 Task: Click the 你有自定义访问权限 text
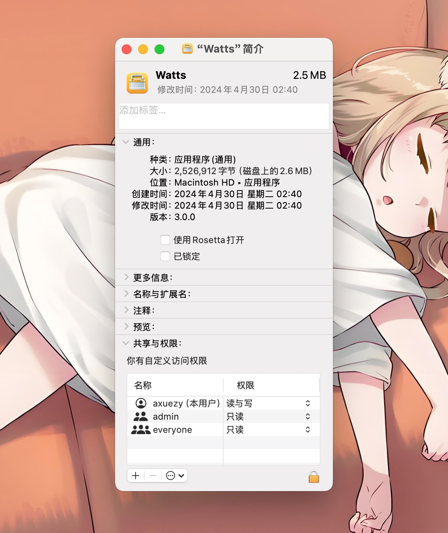(167, 361)
